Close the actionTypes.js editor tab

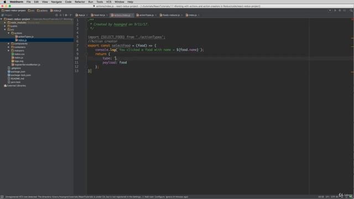(x=155, y=15)
